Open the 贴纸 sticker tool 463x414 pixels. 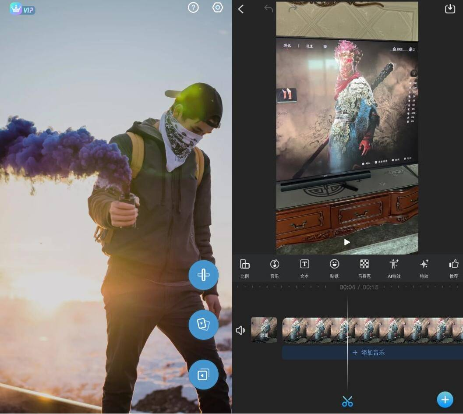click(334, 268)
